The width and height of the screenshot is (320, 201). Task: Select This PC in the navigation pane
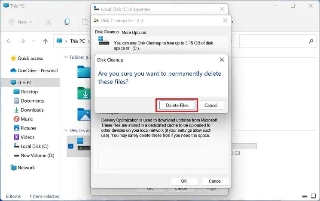30,83
